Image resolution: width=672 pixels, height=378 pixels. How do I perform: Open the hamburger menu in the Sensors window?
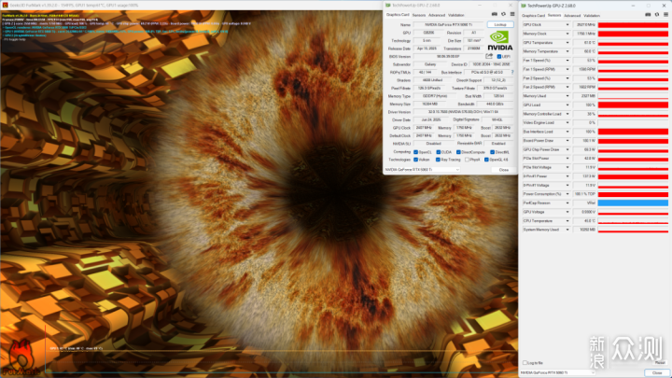click(665, 15)
